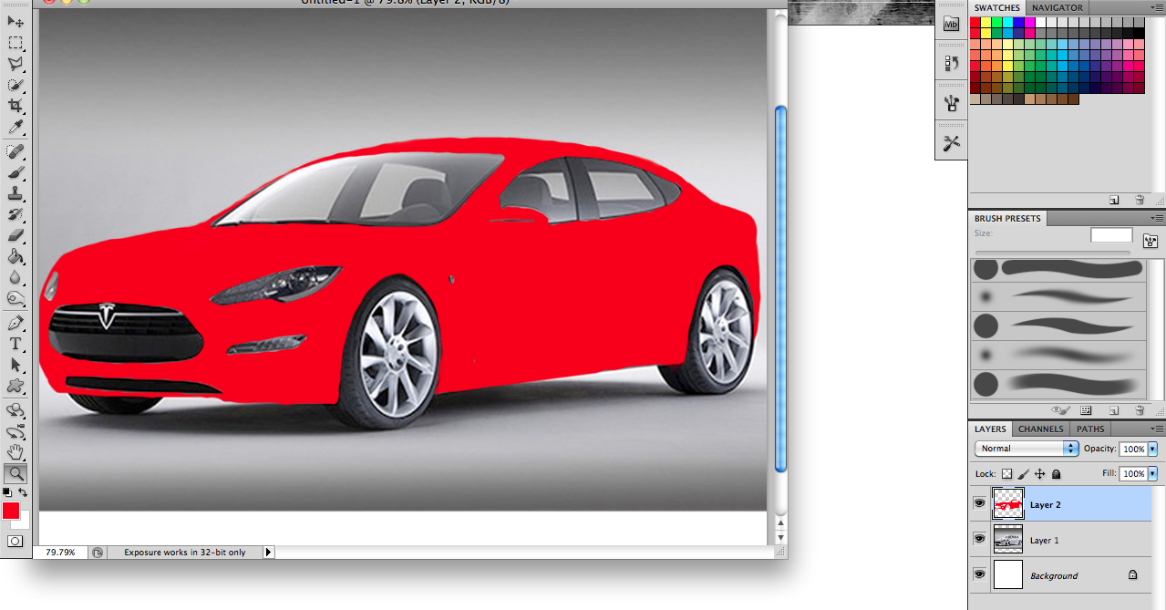1166x610 pixels.
Task: Create new swatch from foreground color
Action: [1114, 199]
